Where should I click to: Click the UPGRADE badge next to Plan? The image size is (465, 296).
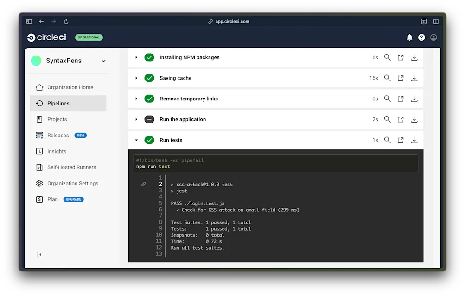point(74,199)
